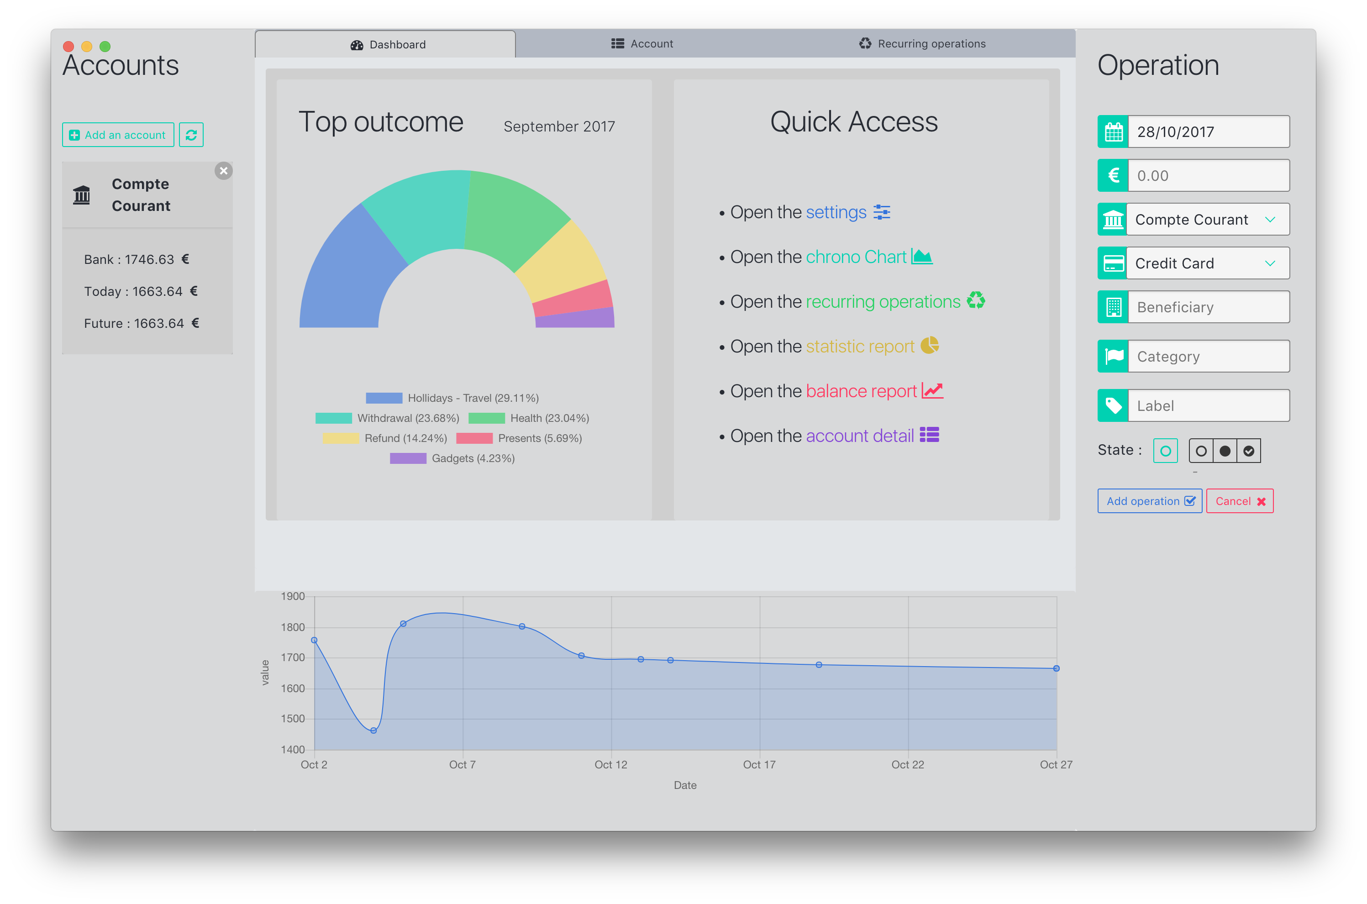Select the checked circle state option

tap(1249, 451)
